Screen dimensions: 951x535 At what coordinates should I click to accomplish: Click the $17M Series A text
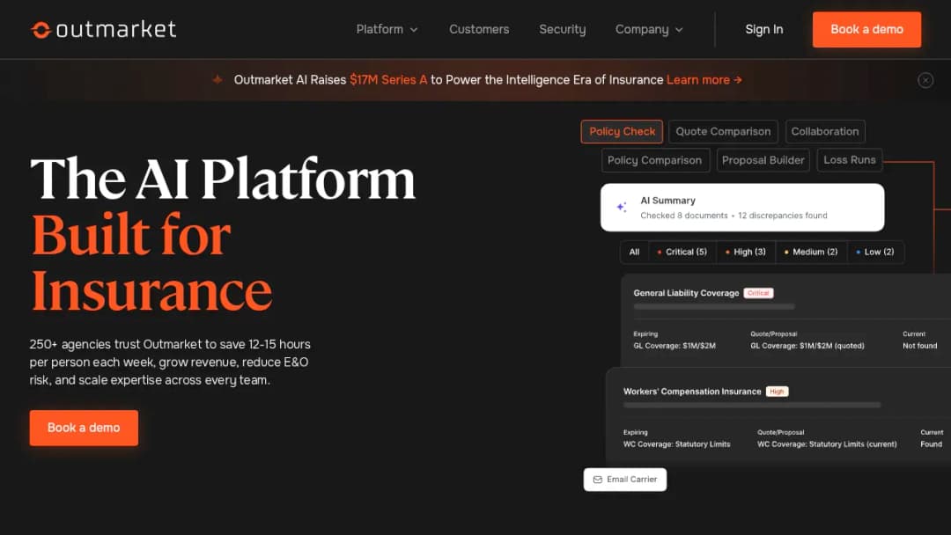click(388, 80)
